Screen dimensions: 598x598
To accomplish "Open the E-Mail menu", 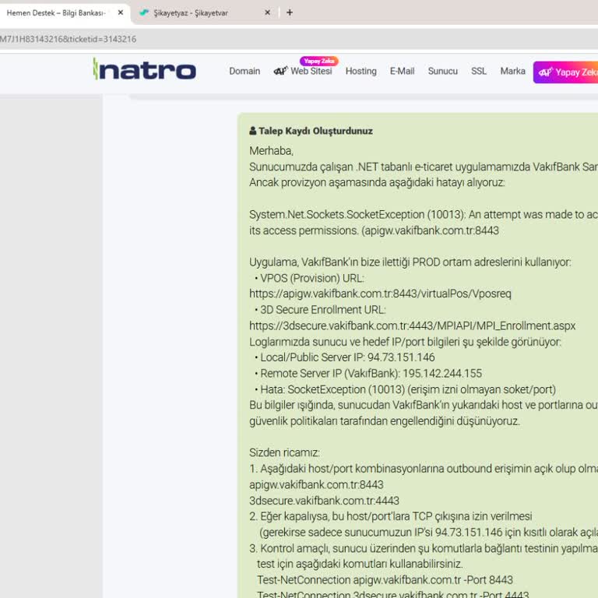I will pyautogui.click(x=402, y=72).
